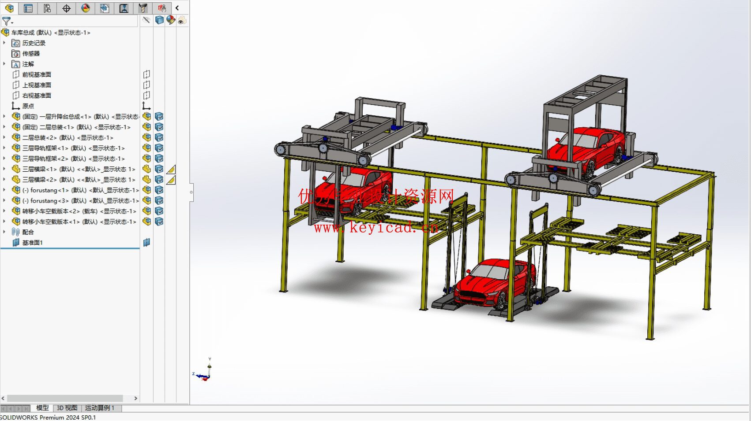Click appearance swatch for 三层横梁<1>
Viewport: 751px width, 421px height.
(171, 169)
